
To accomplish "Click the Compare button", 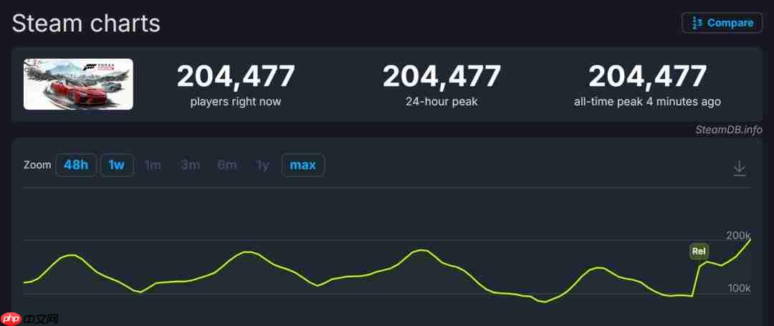I will 722,23.
